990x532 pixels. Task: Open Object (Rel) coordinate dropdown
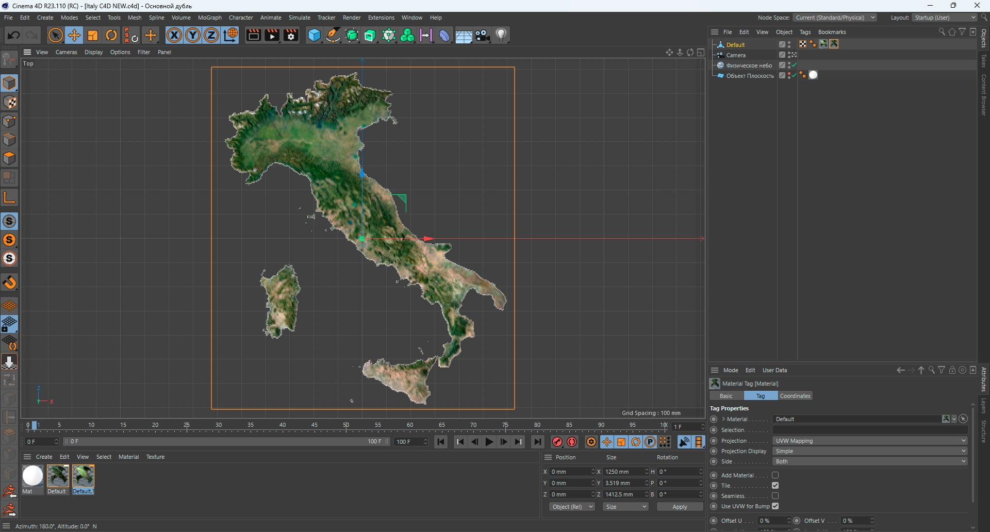(x=572, y=507)
